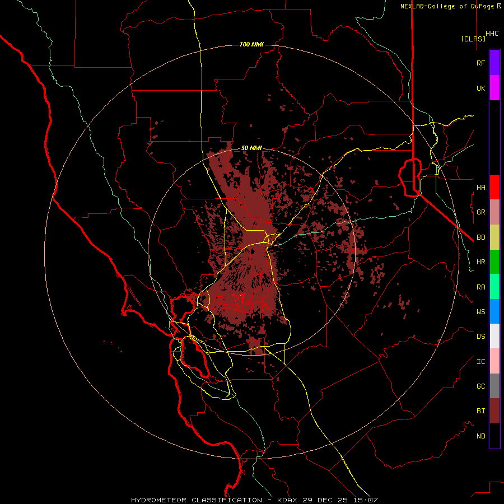Viewport: 504px width, 504px height.
Task: Click the WS legend label
Action: coord(480,311)
